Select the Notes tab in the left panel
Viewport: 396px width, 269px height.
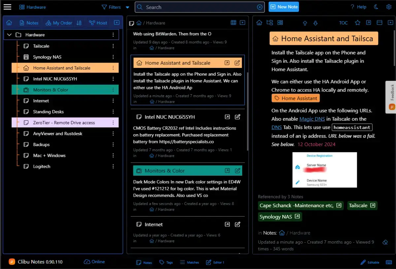(29, 23)
